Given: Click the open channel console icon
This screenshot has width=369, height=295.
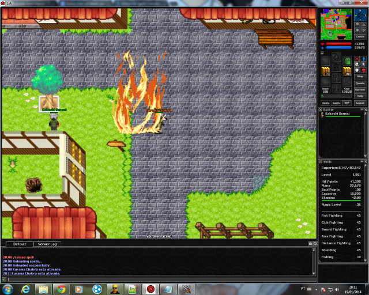Looking at the screenshot, I should tap(310, 244).
